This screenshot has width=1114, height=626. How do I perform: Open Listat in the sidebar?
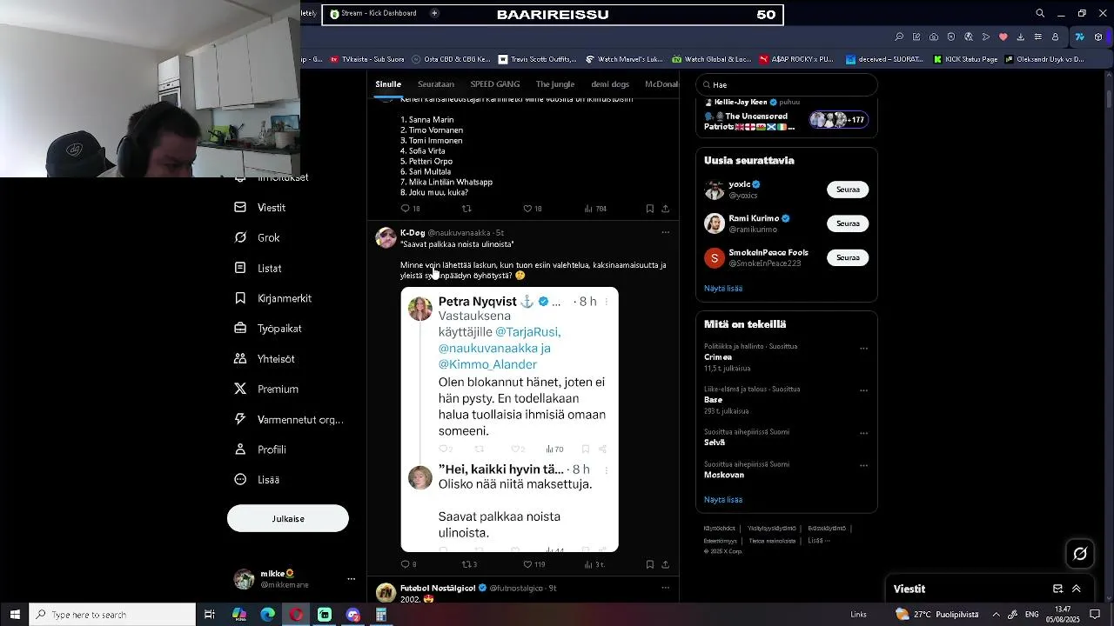(258, 269)
